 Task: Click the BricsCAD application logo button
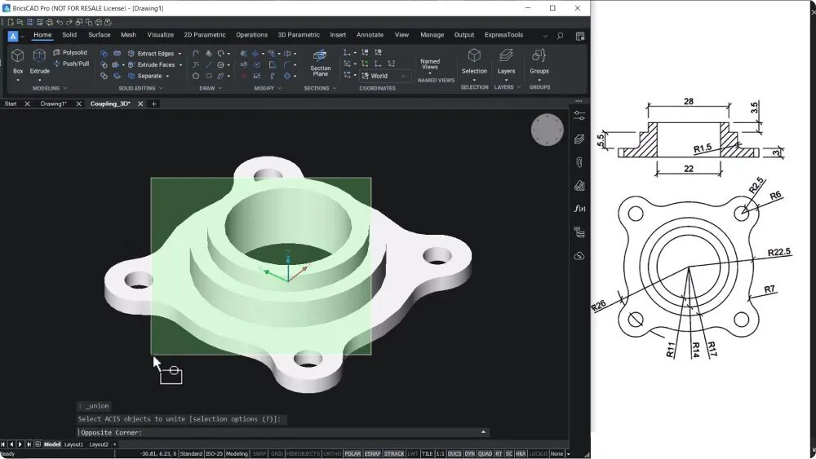point(13,36)
